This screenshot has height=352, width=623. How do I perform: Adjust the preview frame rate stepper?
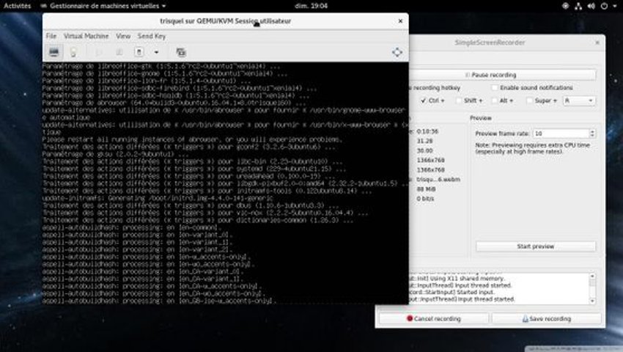592,133
